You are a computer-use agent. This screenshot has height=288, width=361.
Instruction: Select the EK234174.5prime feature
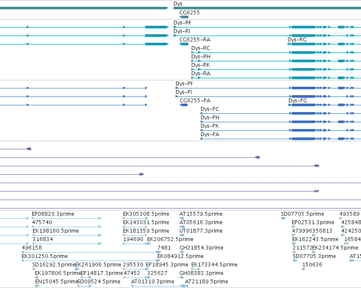click(x=335, y=248)
